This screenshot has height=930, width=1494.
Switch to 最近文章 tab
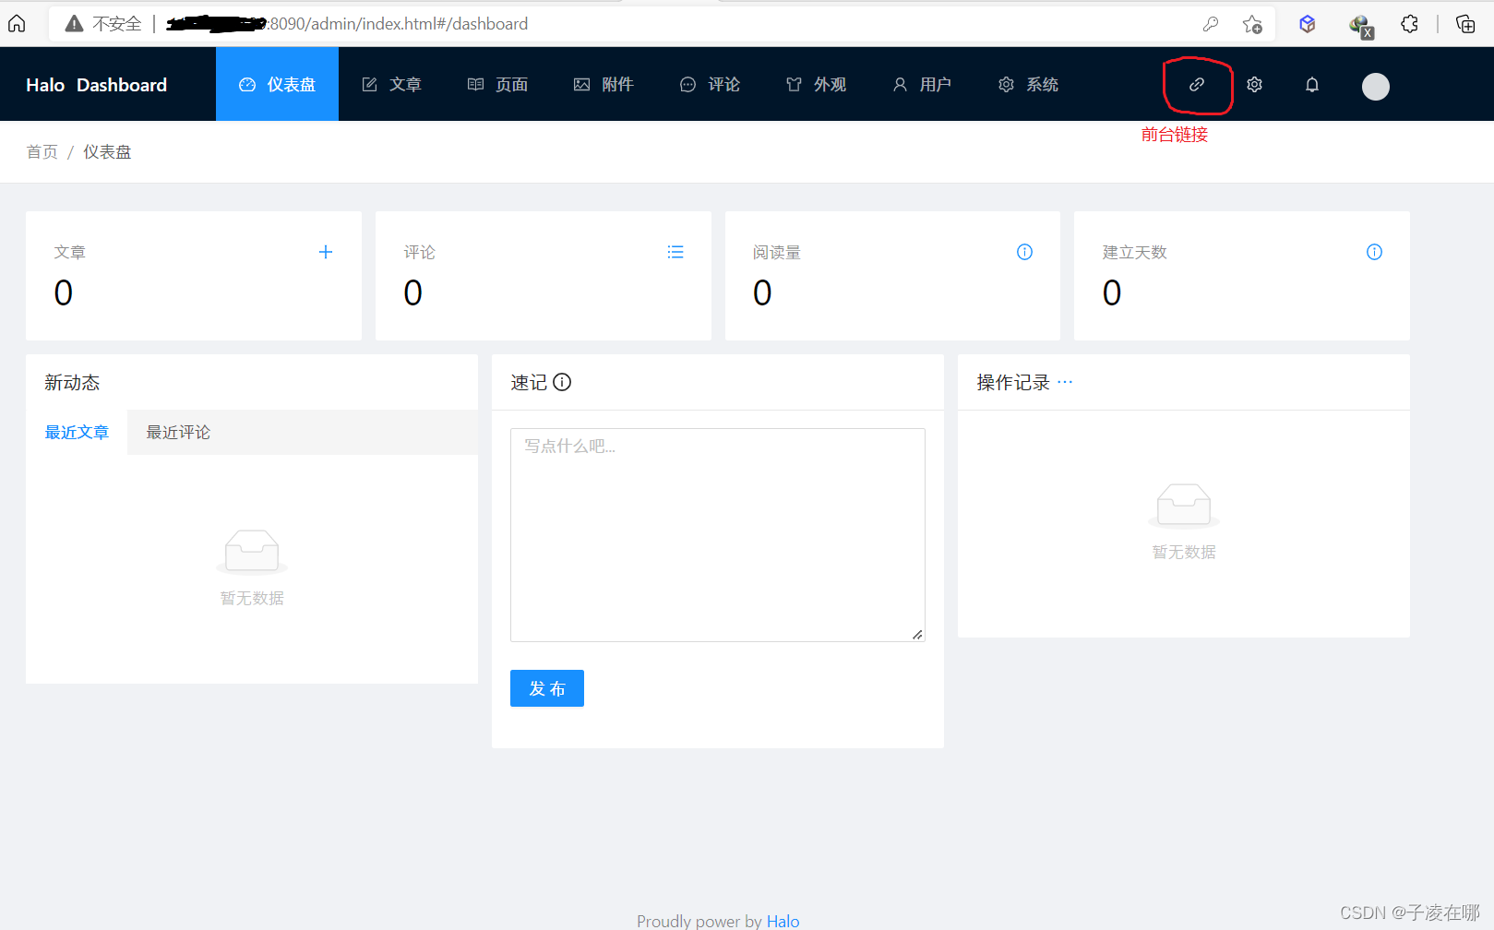(77, 432)
